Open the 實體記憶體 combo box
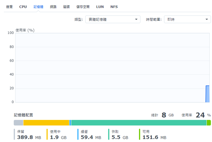Image resolution: width=212 pixels, height=142 pixels. point(113,19)
